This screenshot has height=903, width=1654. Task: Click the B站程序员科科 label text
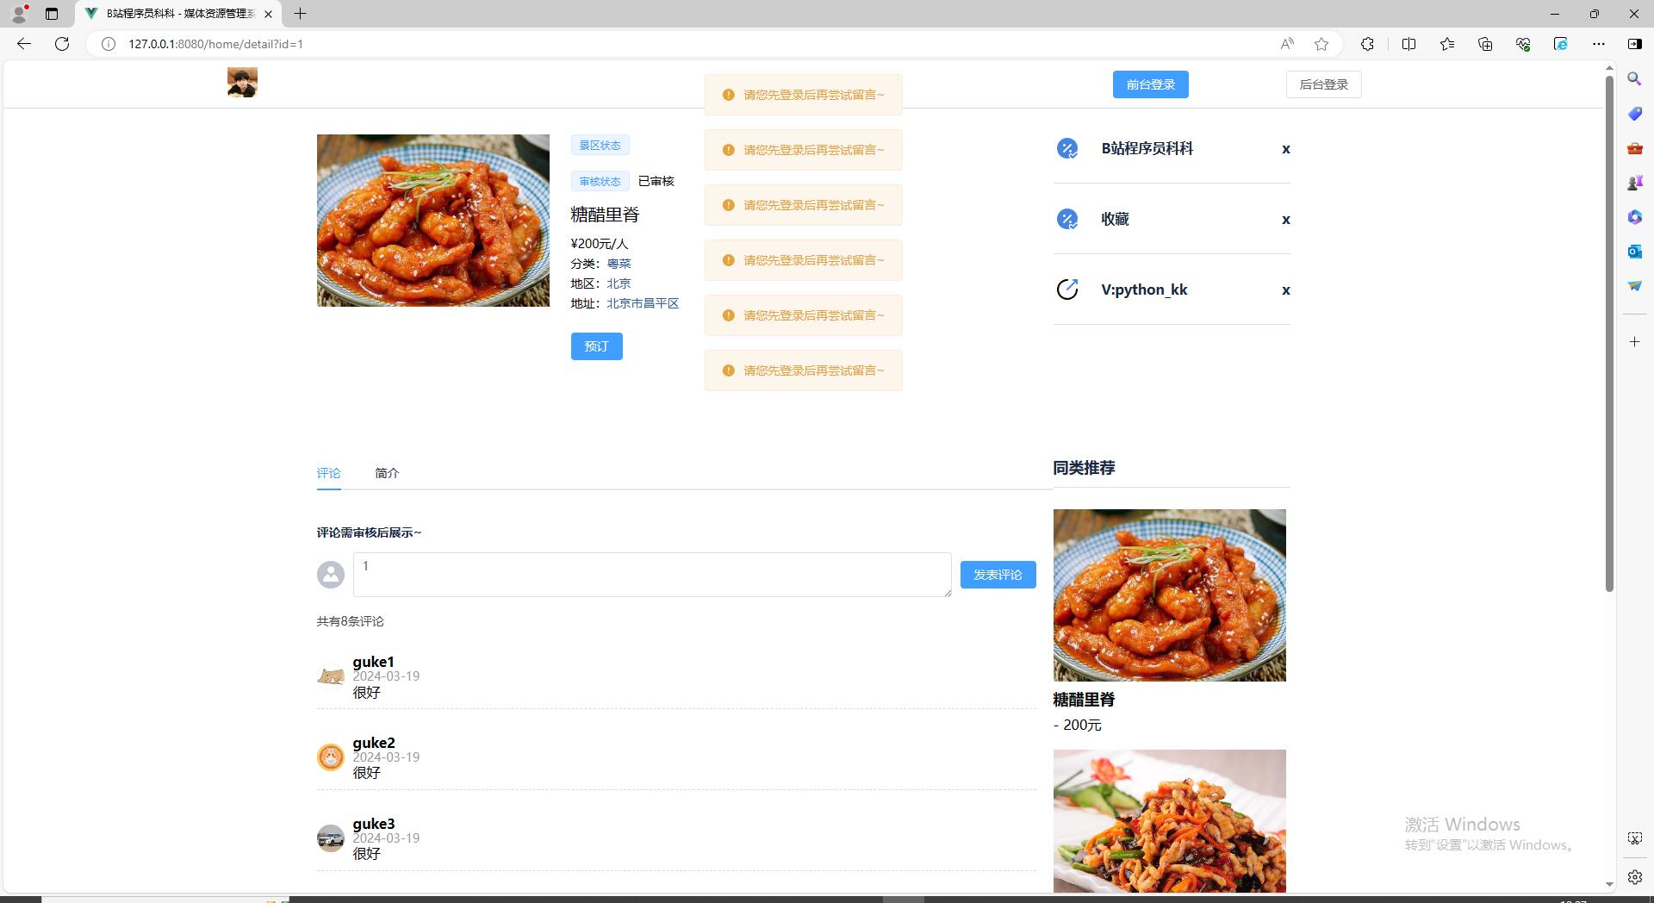(1147, 148)
